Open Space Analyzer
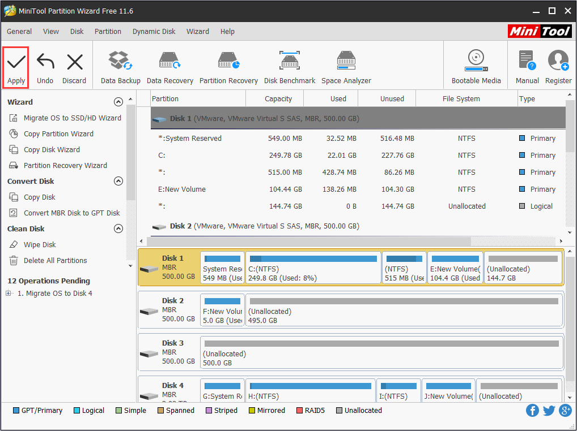This screenshot has height=431, width=577. 346,67
